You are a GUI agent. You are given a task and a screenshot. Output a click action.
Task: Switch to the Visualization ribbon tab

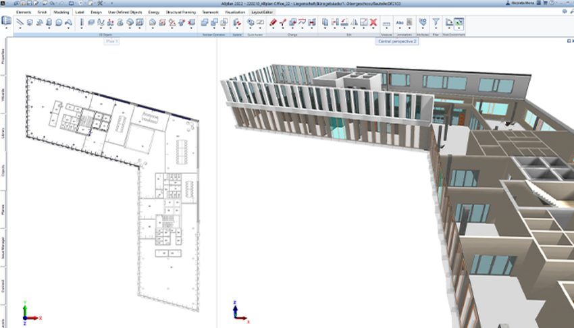[x=235, y=12]
